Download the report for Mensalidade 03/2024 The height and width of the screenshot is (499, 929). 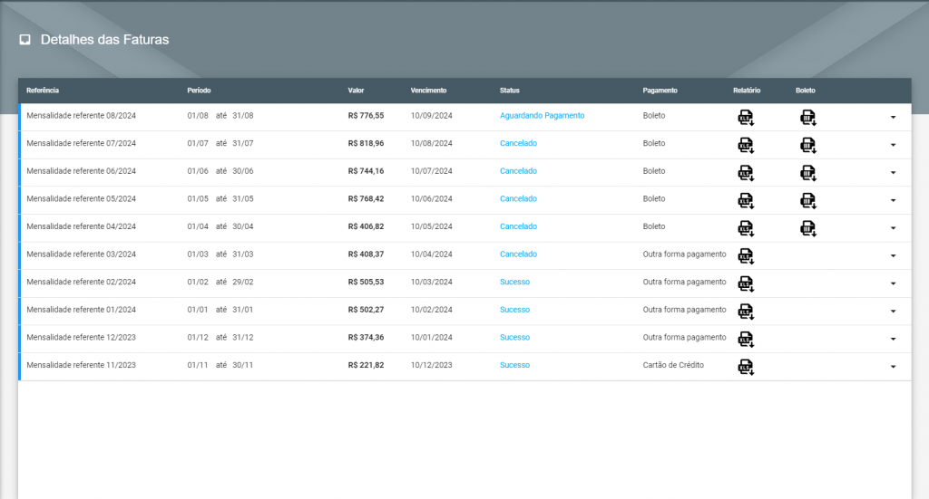click(x=746, y=256)
